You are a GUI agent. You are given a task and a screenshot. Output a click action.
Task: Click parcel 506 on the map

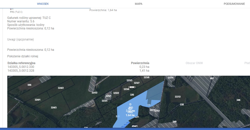(29, 85)
